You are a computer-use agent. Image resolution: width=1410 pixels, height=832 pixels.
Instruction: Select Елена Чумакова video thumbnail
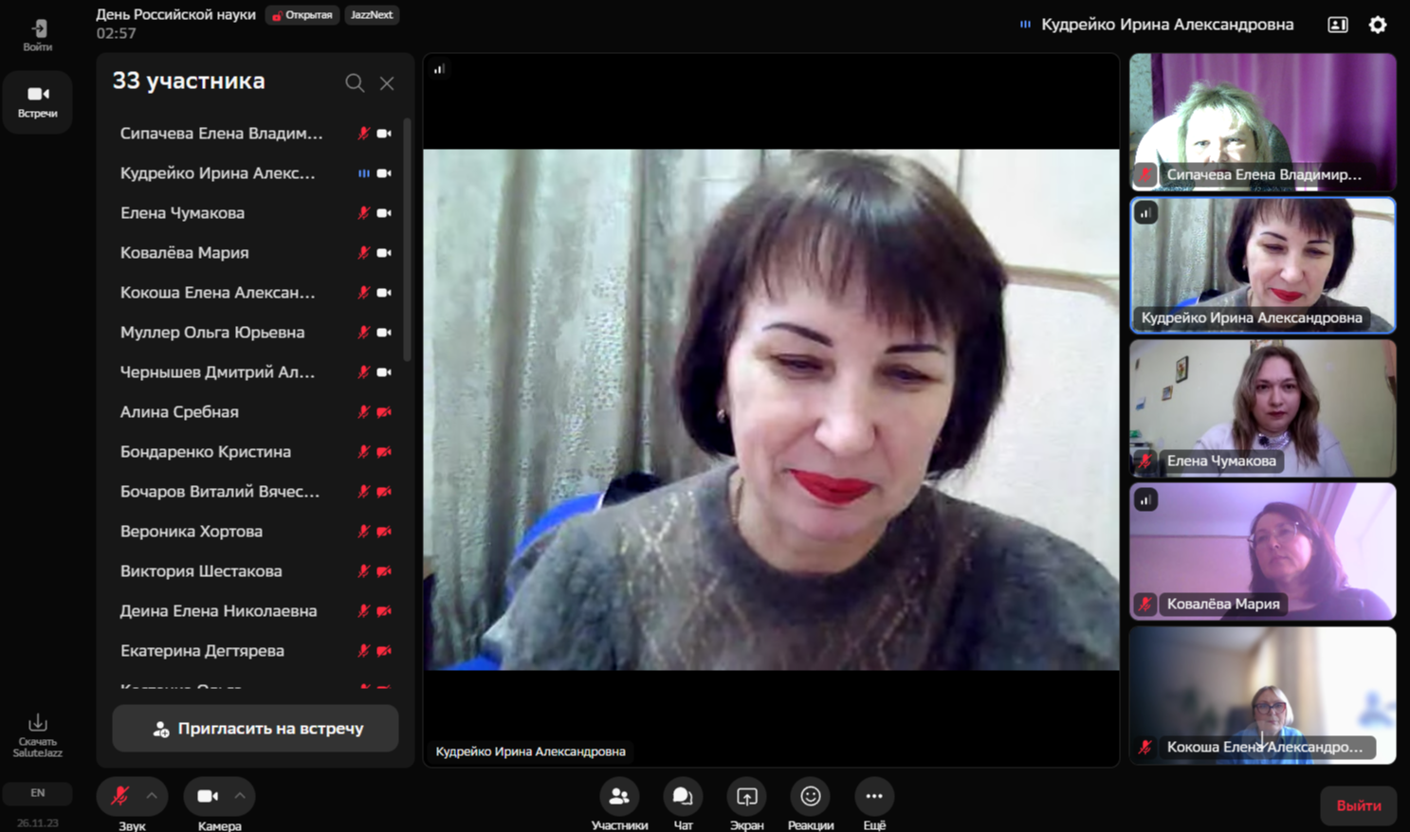tap(1262, 408)
